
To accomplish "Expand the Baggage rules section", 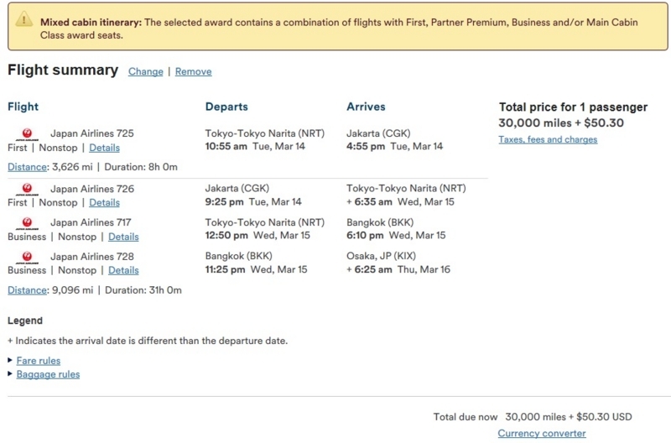I will click(x=48, y=374).
